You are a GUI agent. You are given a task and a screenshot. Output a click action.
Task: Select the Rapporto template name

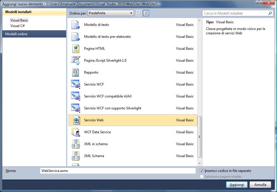pos(91,72)
